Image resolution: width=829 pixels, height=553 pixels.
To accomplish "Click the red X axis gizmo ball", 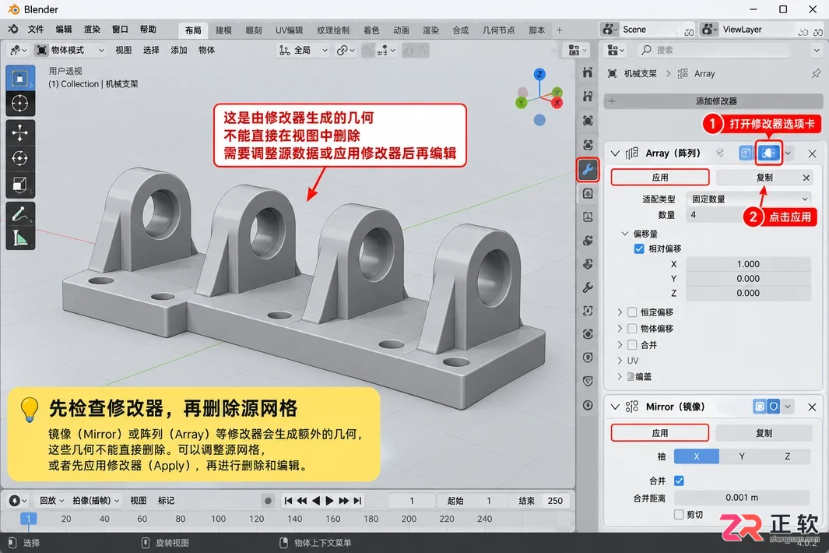I will coord(557,103).
